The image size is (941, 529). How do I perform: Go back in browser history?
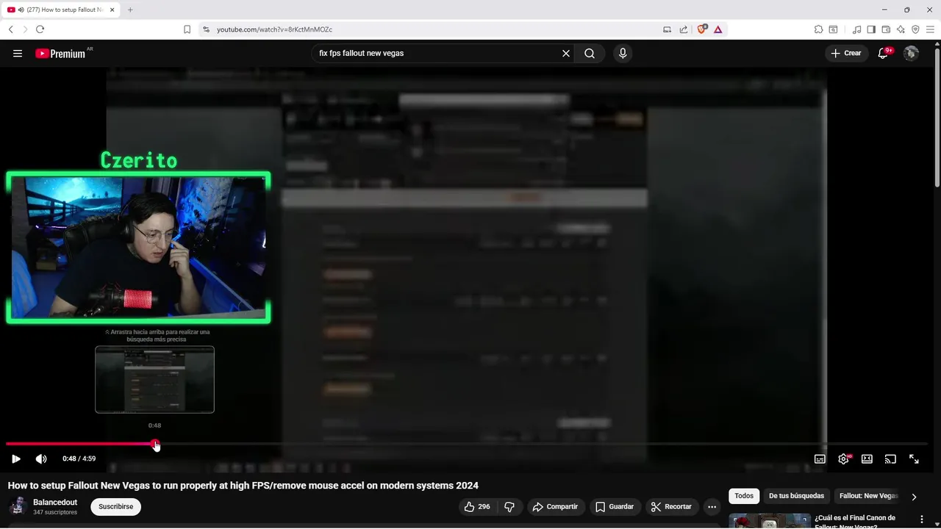pos(11,29)
